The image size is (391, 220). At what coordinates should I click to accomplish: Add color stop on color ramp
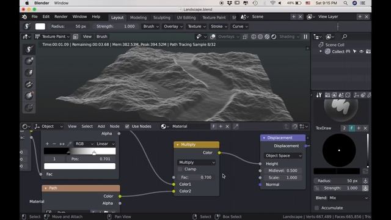coord(47,144)
